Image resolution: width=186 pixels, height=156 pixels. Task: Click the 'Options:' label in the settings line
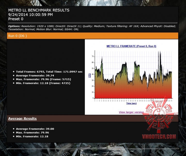point(14,26)
